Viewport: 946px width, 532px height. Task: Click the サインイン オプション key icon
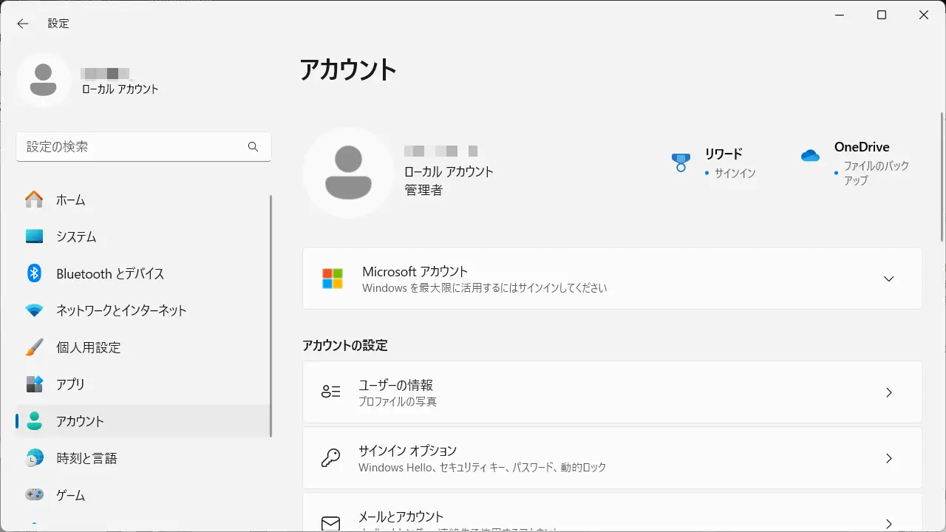coord(331,457)
